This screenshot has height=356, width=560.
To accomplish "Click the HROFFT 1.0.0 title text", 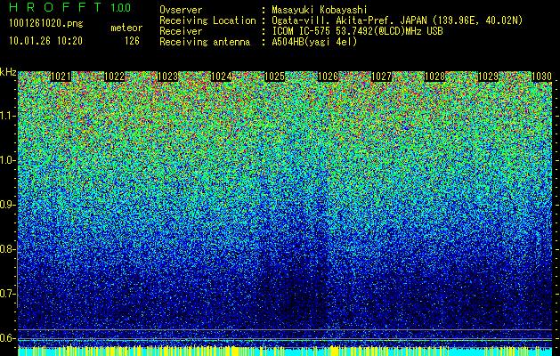I will 70,7.
